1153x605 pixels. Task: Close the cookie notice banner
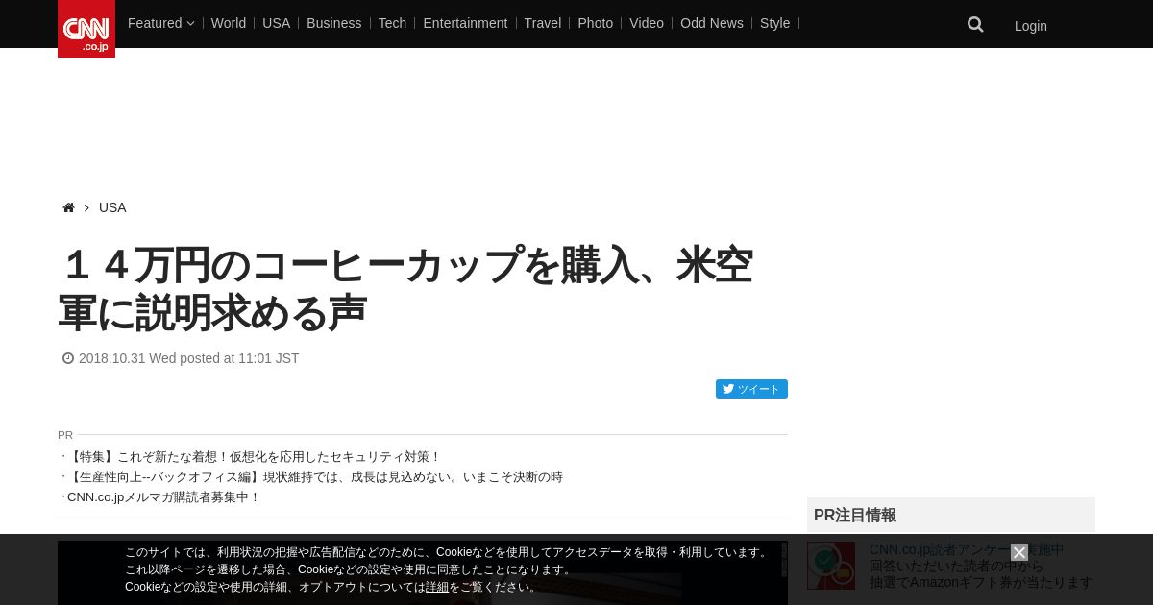1019,552
